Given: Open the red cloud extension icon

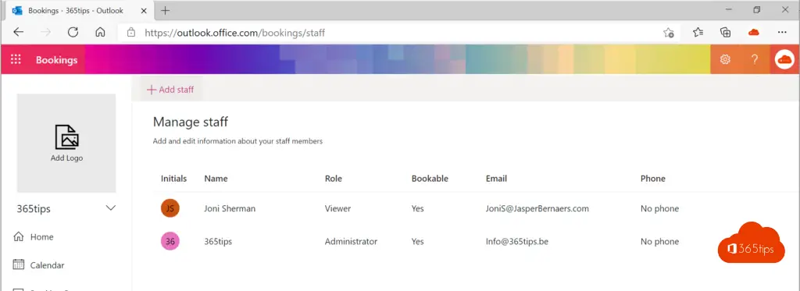Looking at the screenshot, I should (x=754, y=33).
